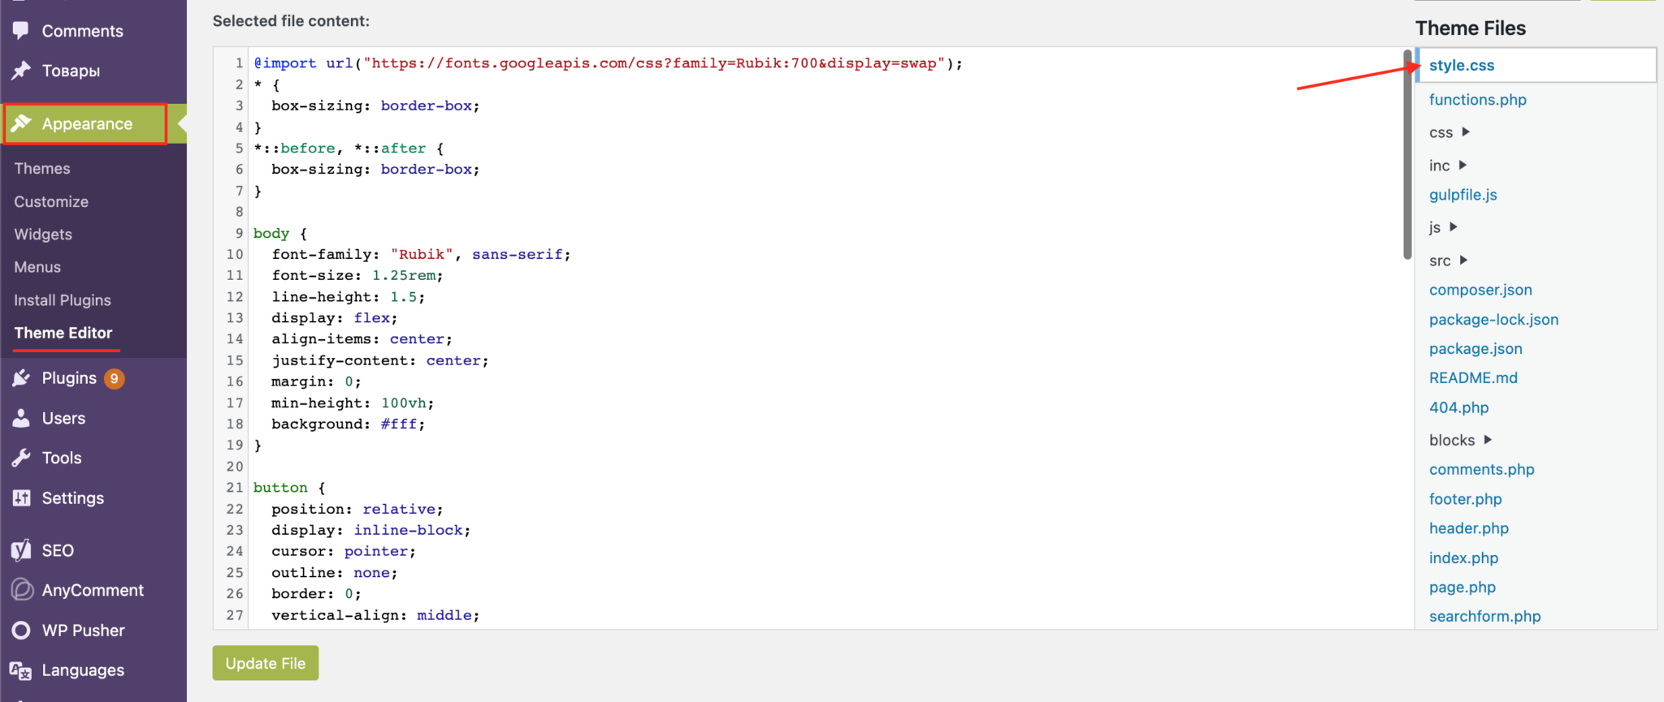
Task: Click the Languages translation icon
Action: tap(23, 670)
